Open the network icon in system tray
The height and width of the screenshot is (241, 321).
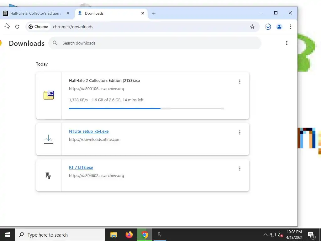[x=273, y=235]
